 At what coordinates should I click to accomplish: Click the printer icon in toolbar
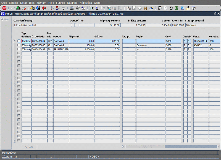click(x=72, y=8)
